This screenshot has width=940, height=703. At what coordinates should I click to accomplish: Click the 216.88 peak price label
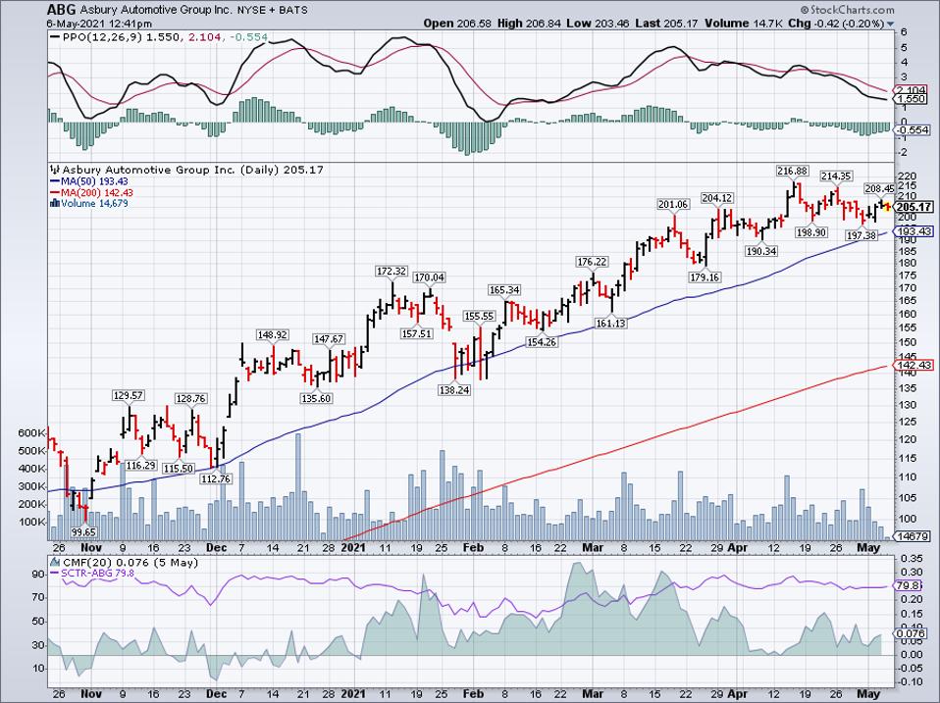(793, 171)
